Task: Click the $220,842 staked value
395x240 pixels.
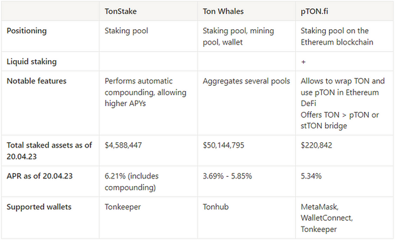Action: pyautogui.click(x=316, y=145)
